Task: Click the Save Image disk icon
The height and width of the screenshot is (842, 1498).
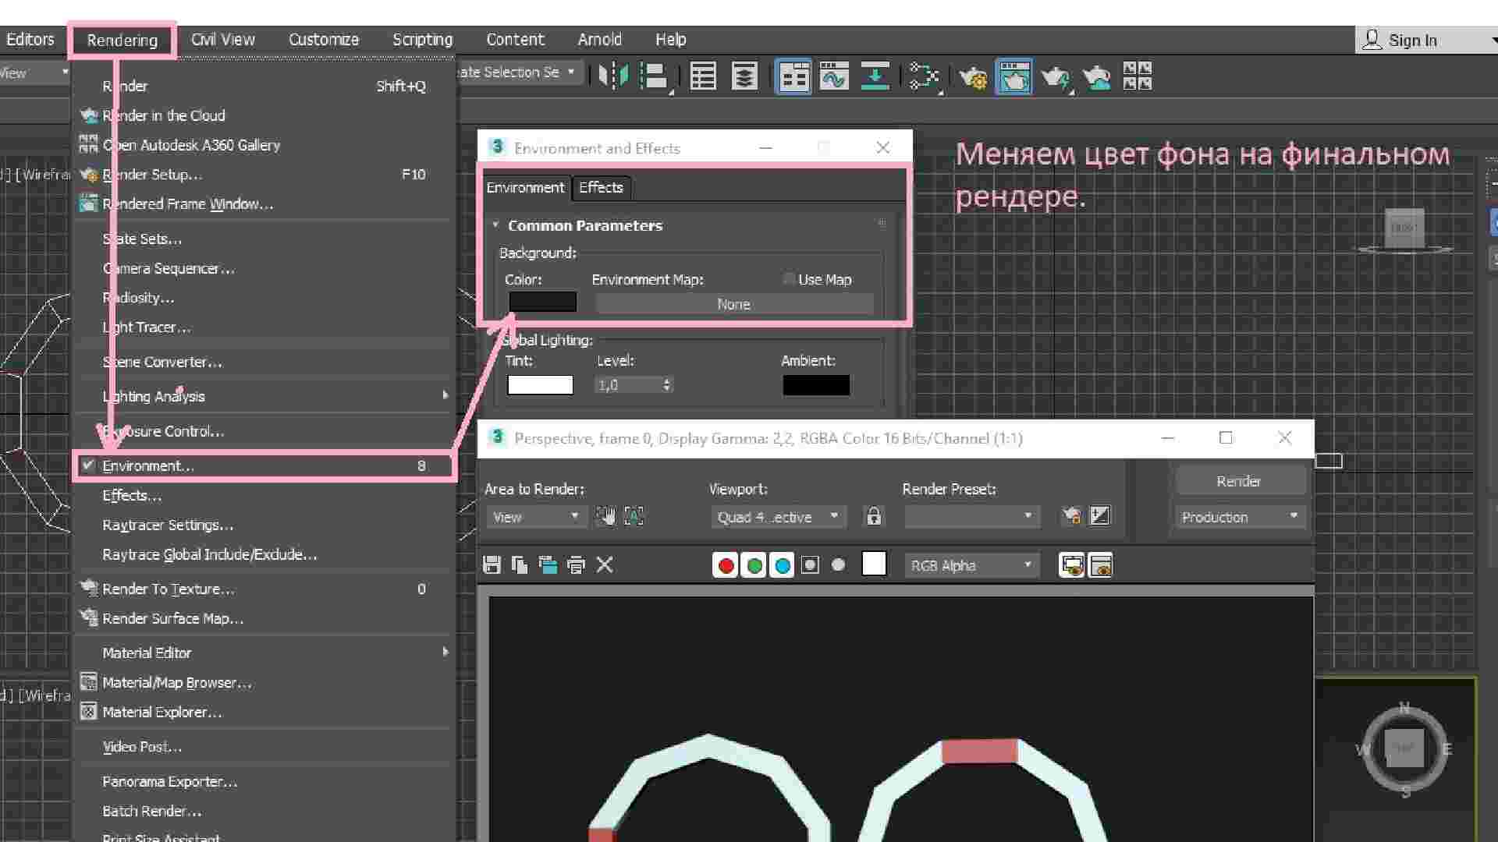Action: click(x=492, y=565)
